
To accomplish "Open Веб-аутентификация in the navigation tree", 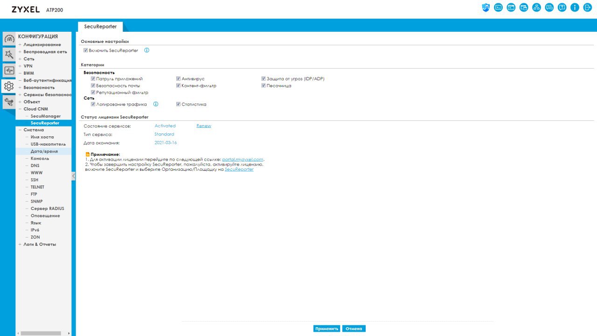I will pos(48,80).
